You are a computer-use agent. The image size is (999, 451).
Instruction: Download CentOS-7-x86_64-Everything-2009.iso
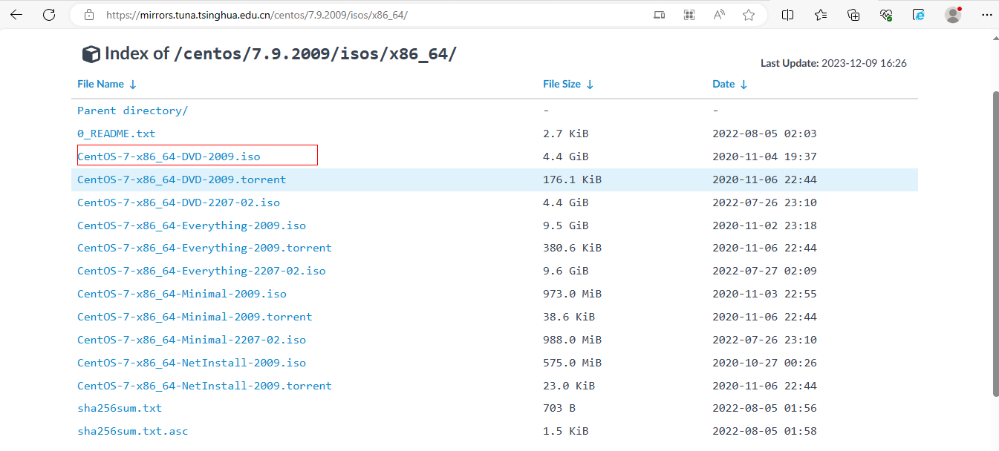click(x=192, y=225)
